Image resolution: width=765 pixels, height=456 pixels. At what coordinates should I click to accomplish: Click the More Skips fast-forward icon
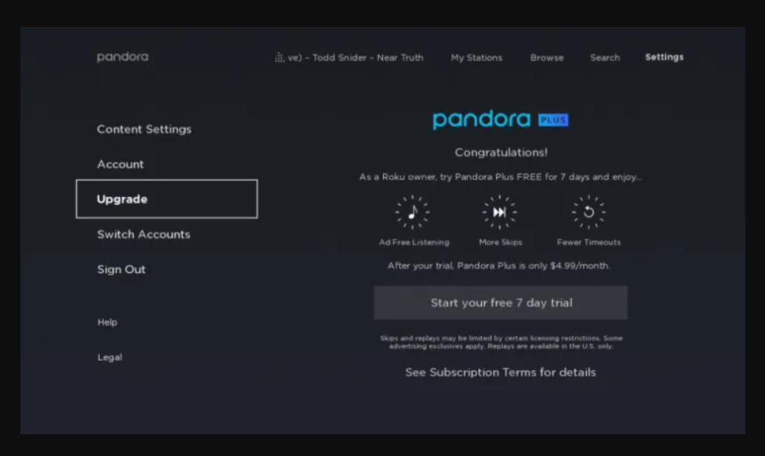pyautogui.click(x=500, y=213)
